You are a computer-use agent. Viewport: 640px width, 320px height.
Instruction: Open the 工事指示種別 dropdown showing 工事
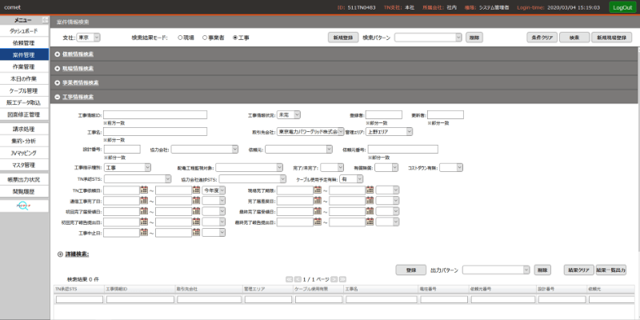tap(127, 167)
